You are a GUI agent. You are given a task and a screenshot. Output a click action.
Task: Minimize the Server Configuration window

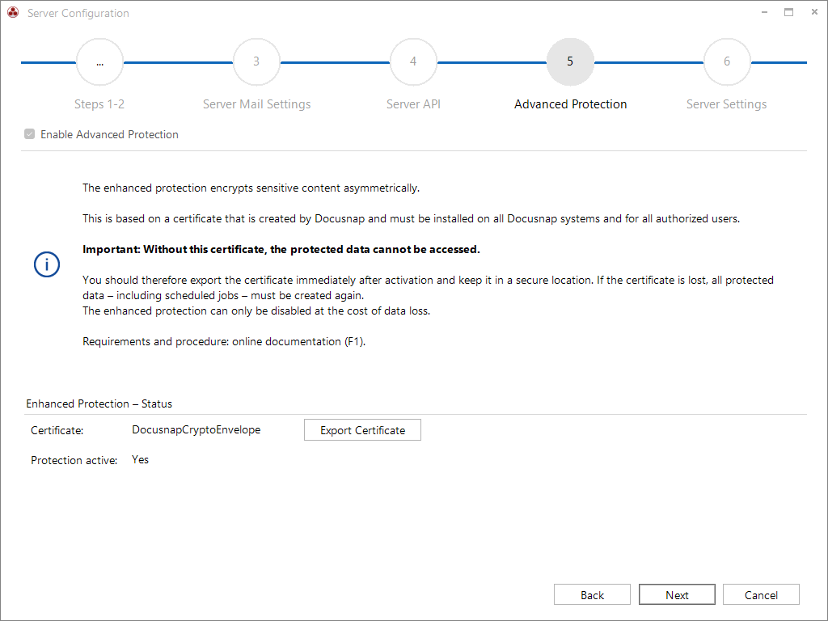coord(764,12)
